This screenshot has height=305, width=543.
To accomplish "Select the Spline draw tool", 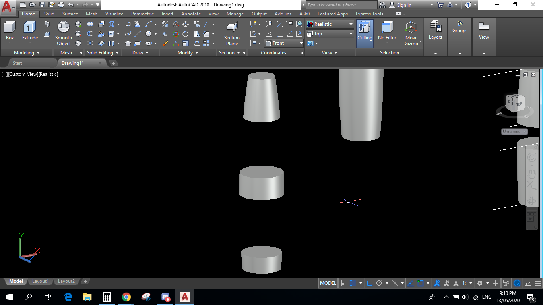I will [128, 34].
